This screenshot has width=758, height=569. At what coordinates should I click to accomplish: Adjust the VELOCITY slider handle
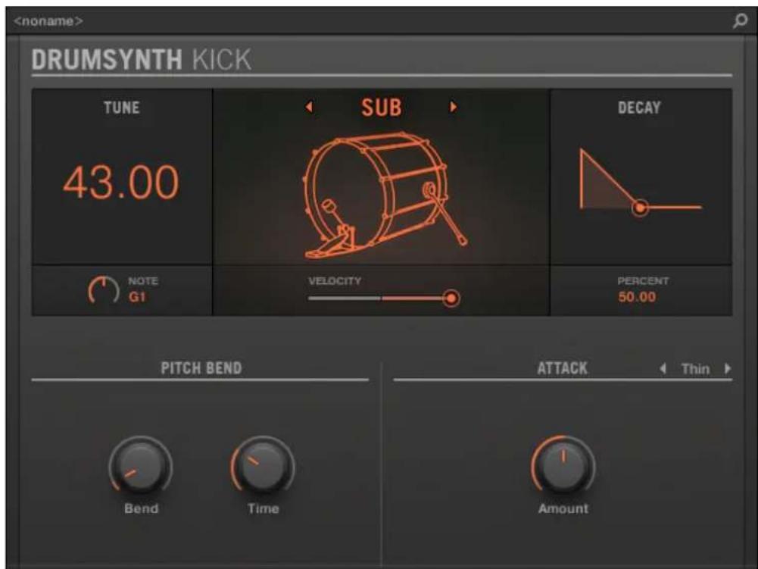451,298
